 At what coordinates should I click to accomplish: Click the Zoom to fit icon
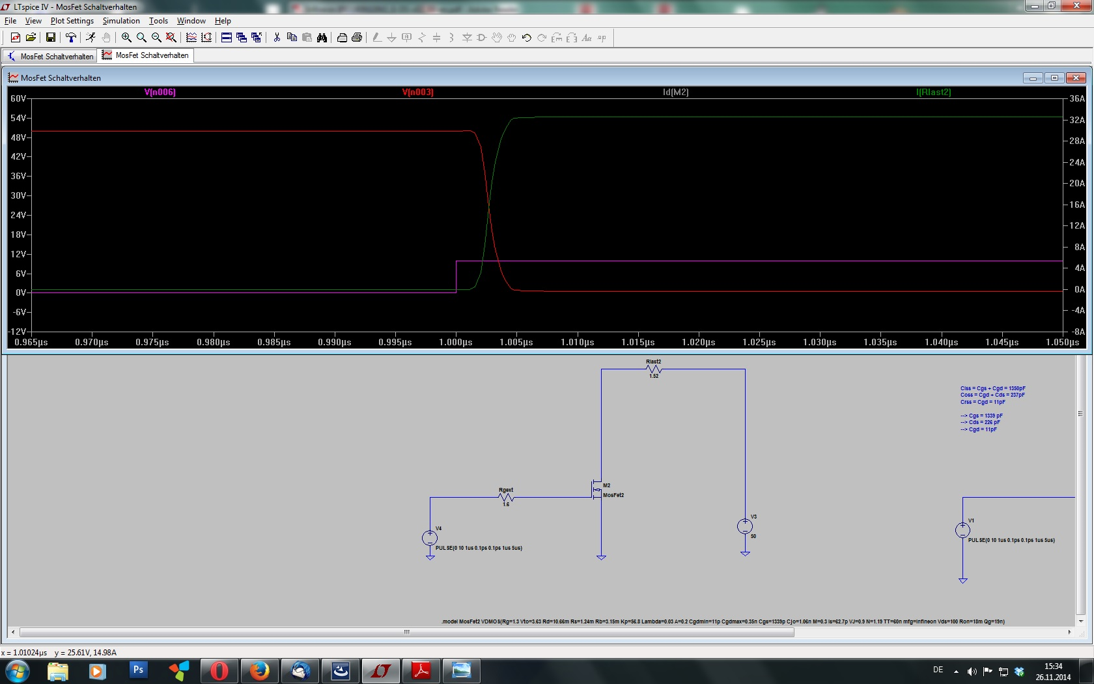click(171, 38)
